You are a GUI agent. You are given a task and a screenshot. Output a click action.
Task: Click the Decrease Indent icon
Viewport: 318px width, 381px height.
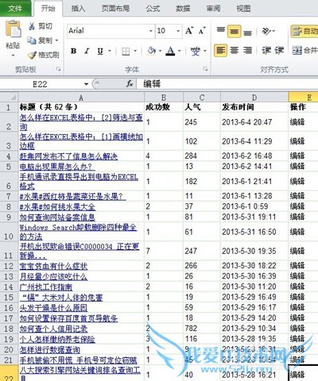(x=266, y=50)
